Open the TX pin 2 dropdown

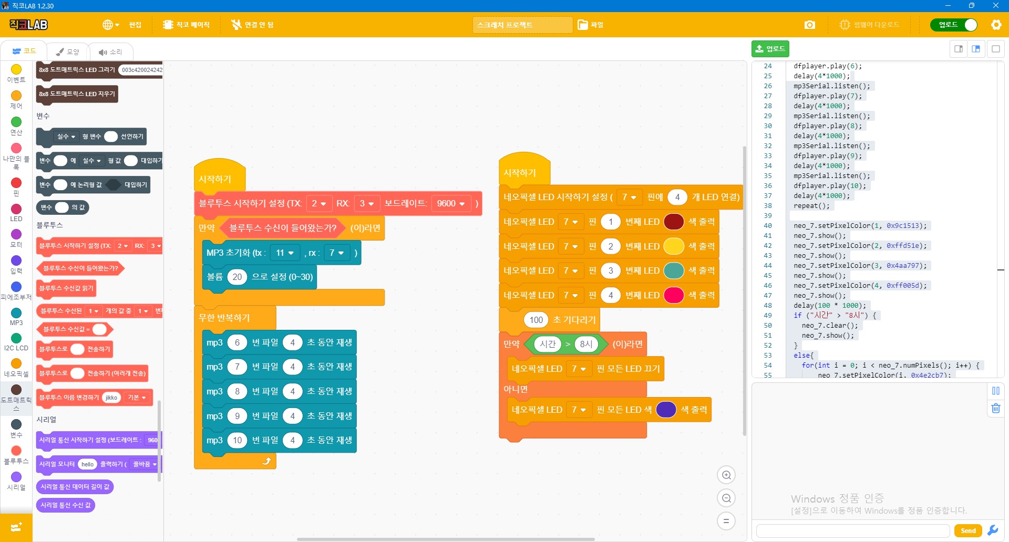(318, 204)
